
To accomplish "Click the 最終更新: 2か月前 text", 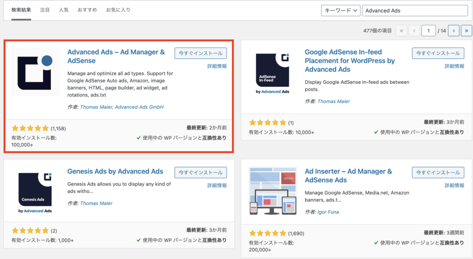I will [x=206, y=128].
